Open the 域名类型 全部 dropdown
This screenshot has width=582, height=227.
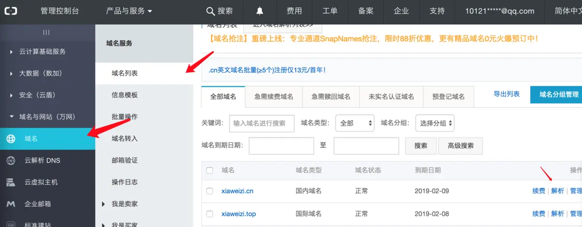(355, 123)
